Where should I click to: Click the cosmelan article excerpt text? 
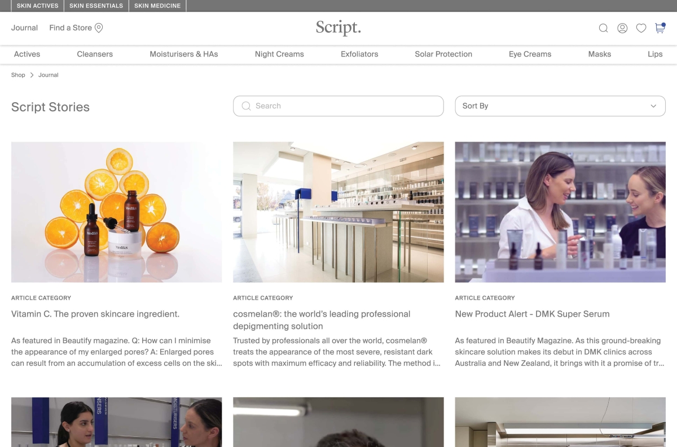tap(337, 352)
